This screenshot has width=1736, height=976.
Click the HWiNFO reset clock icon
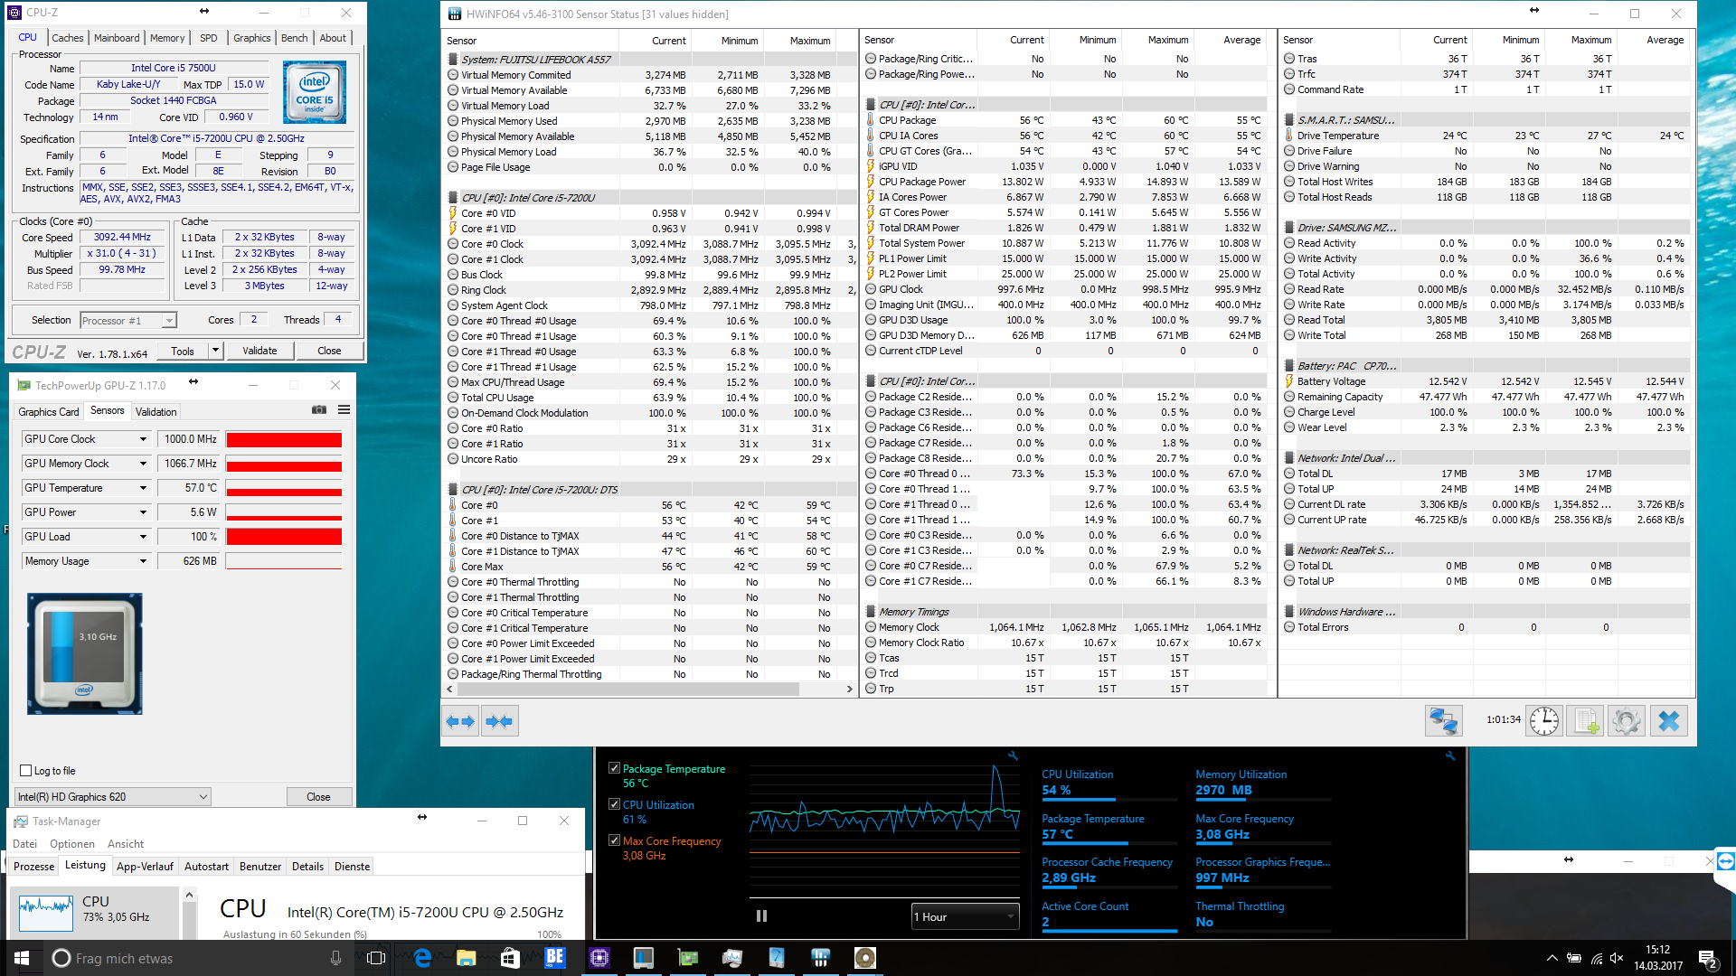tap(1544, 721)
